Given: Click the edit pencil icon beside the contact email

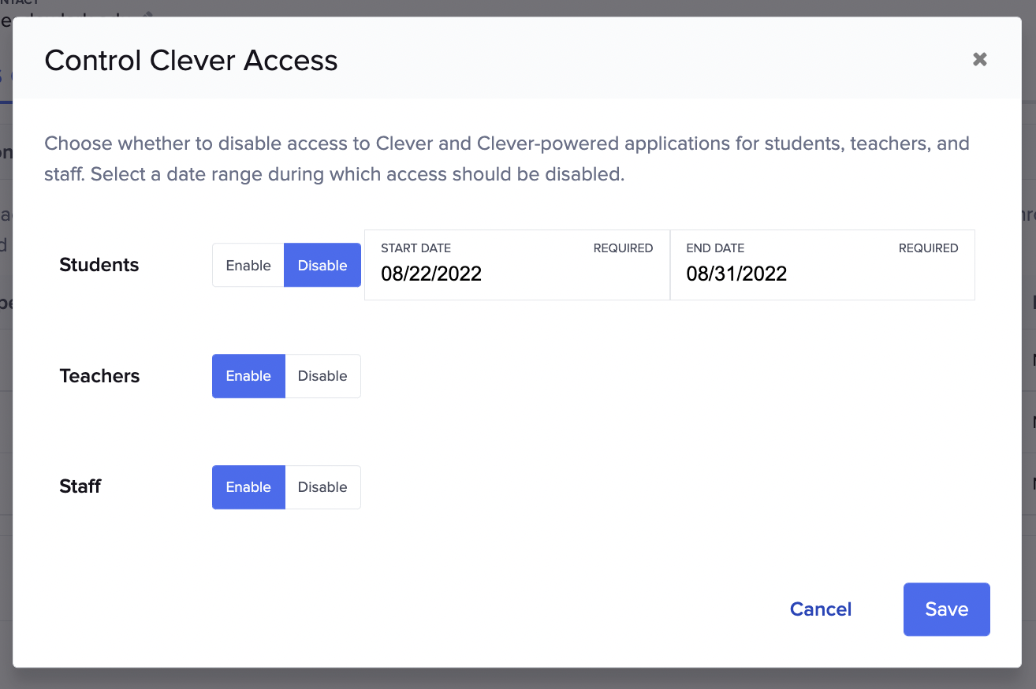Looking at the screenshot, I should [x=147, y=13].
